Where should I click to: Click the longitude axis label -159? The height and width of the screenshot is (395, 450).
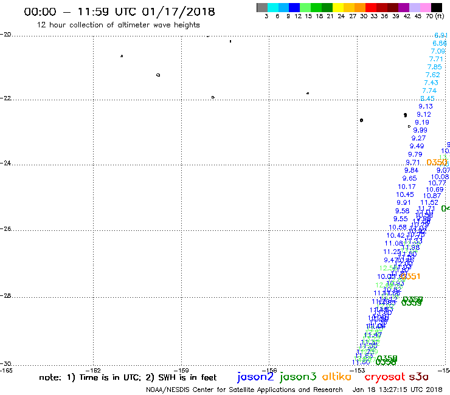pyautogui.click(x=182, y=370)
